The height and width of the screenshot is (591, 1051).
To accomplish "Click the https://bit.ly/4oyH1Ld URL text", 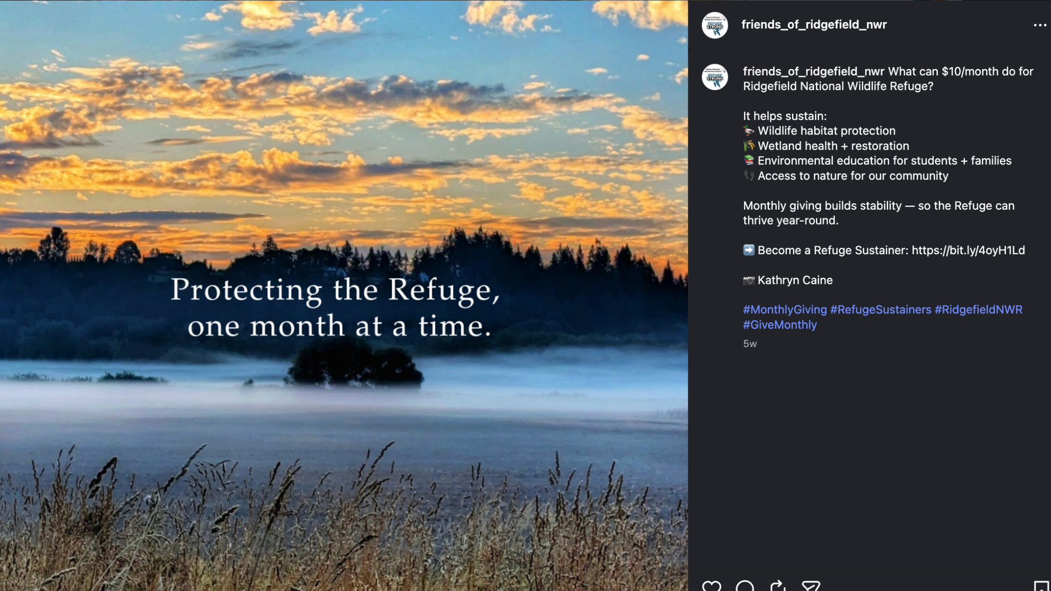I will pyautogui.click(x=968, y=250).
